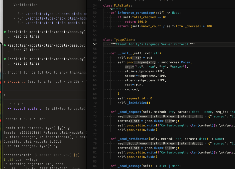Screen dimensions: 235x169
Task: Click the green dot beside Read 80 lines
Action: pos(5,59)
